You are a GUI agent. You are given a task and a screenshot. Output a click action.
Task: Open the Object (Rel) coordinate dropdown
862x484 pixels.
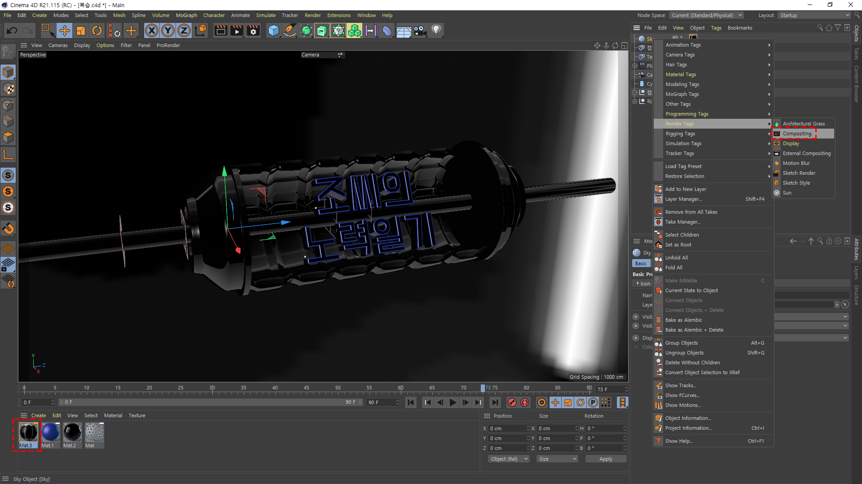509,459
